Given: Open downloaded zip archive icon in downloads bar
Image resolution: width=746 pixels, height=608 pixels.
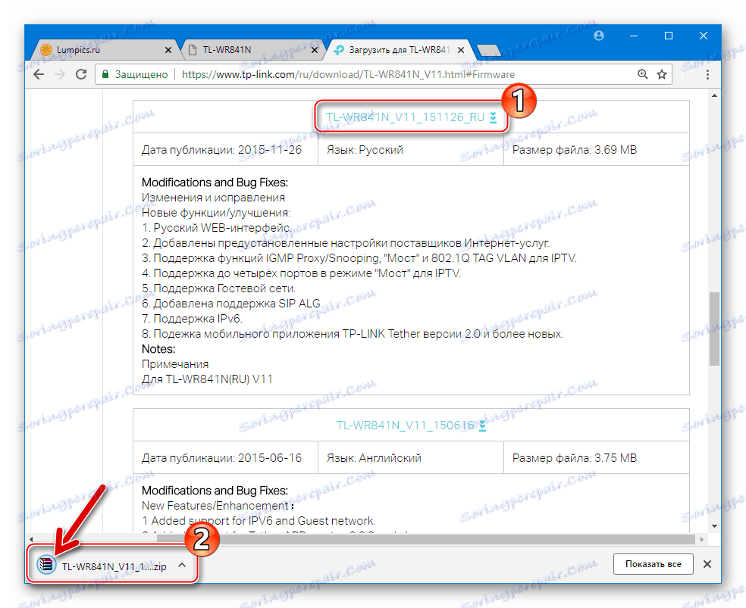Looking at the screenshot, I should 47,564.
